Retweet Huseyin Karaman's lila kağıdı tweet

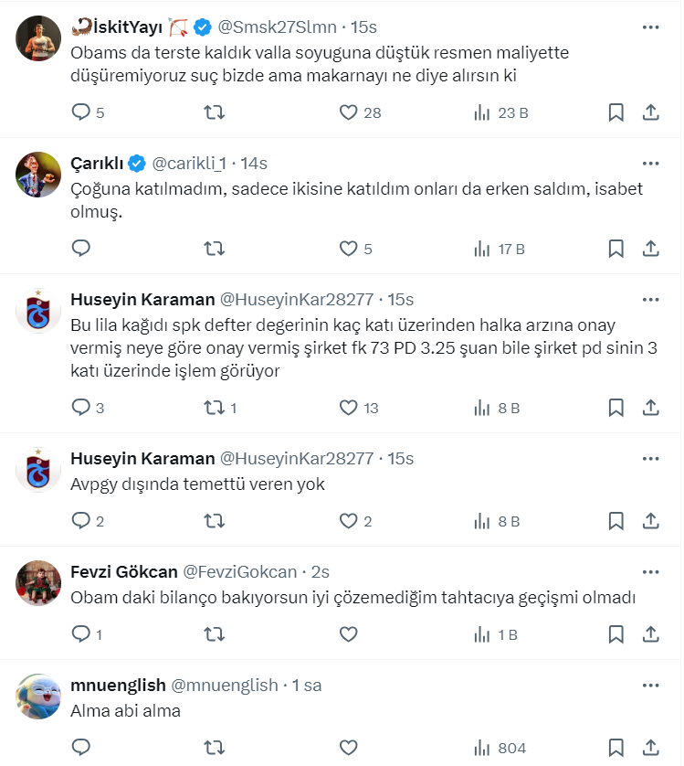click(214, 408)
